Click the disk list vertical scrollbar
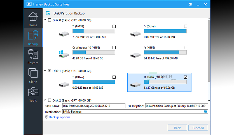The width and height of the screenshot is (234, 135). pyautogui.click(x=209, y=50)
